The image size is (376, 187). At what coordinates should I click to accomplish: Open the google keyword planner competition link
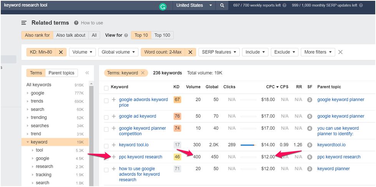142,131
